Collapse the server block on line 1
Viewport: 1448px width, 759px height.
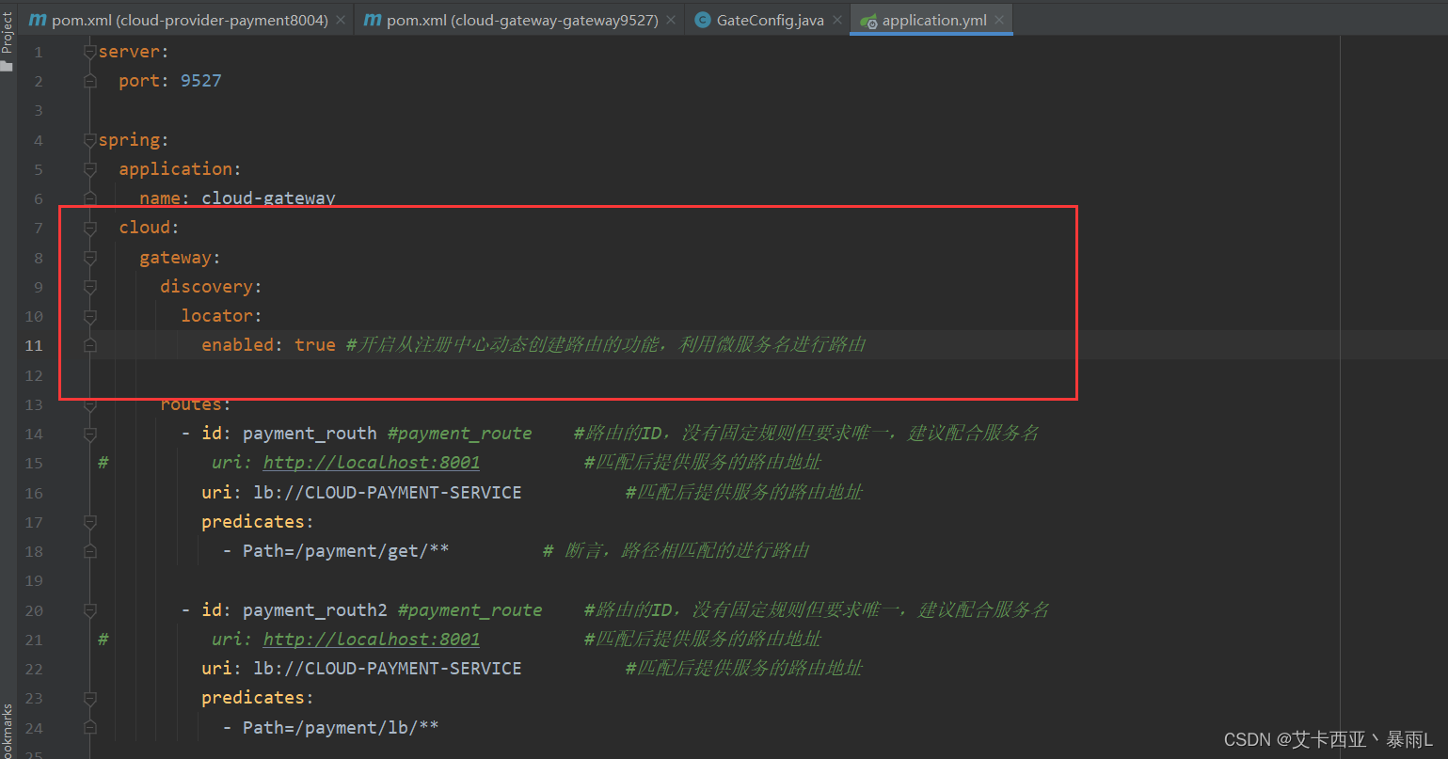[x=90, y=52]
